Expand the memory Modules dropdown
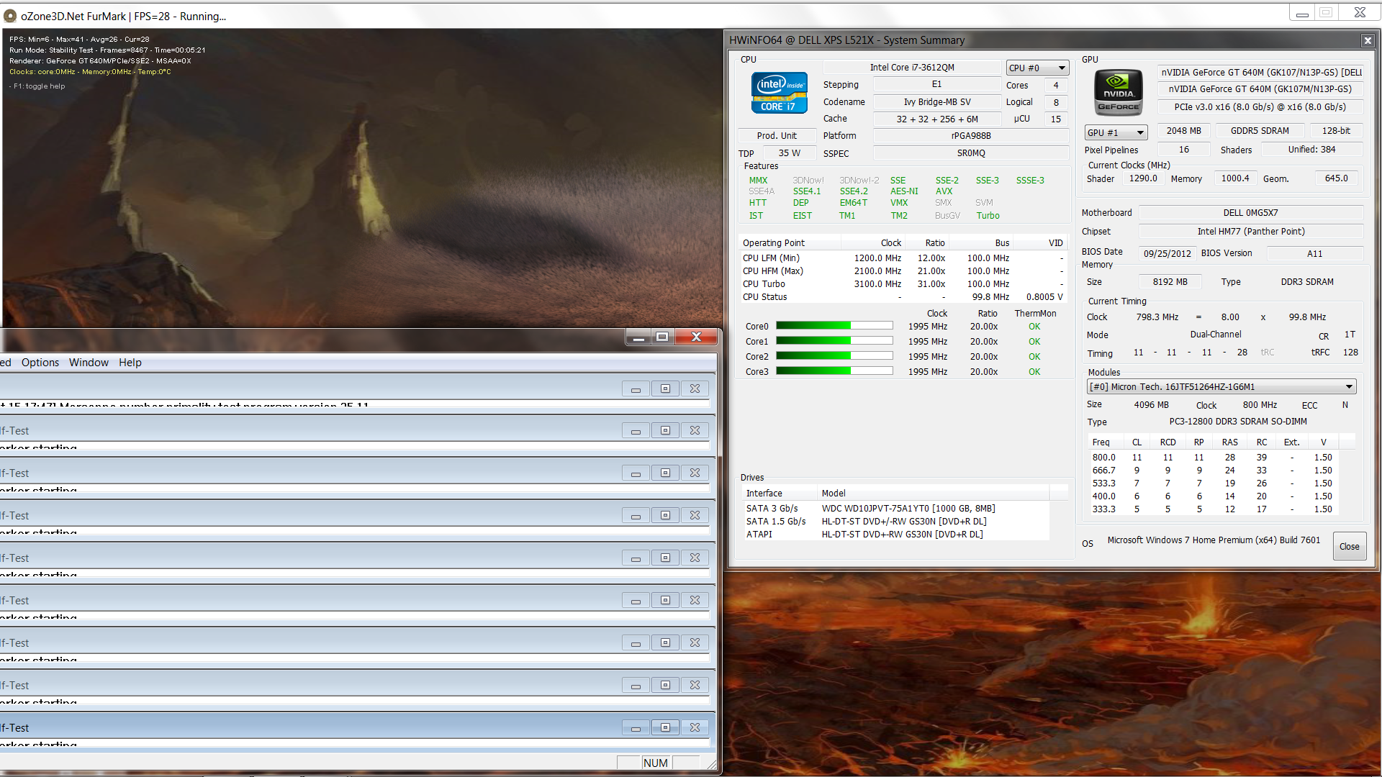 1221,387
